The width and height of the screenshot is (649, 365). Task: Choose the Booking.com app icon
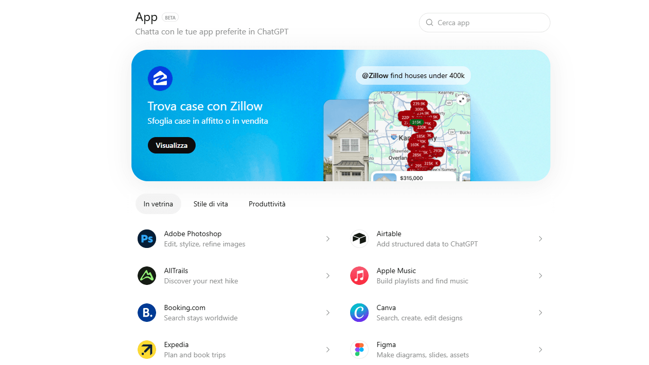[x=147, y=313]
